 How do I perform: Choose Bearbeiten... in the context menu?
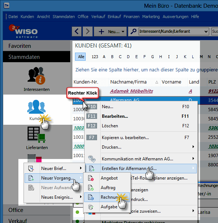(x=141, y=116)
